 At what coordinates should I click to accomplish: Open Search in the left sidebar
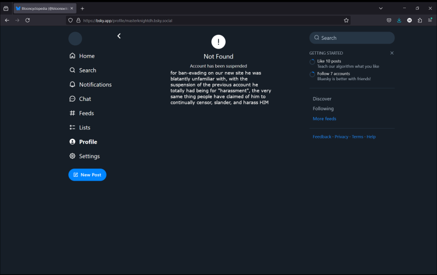tap(83, 70)
